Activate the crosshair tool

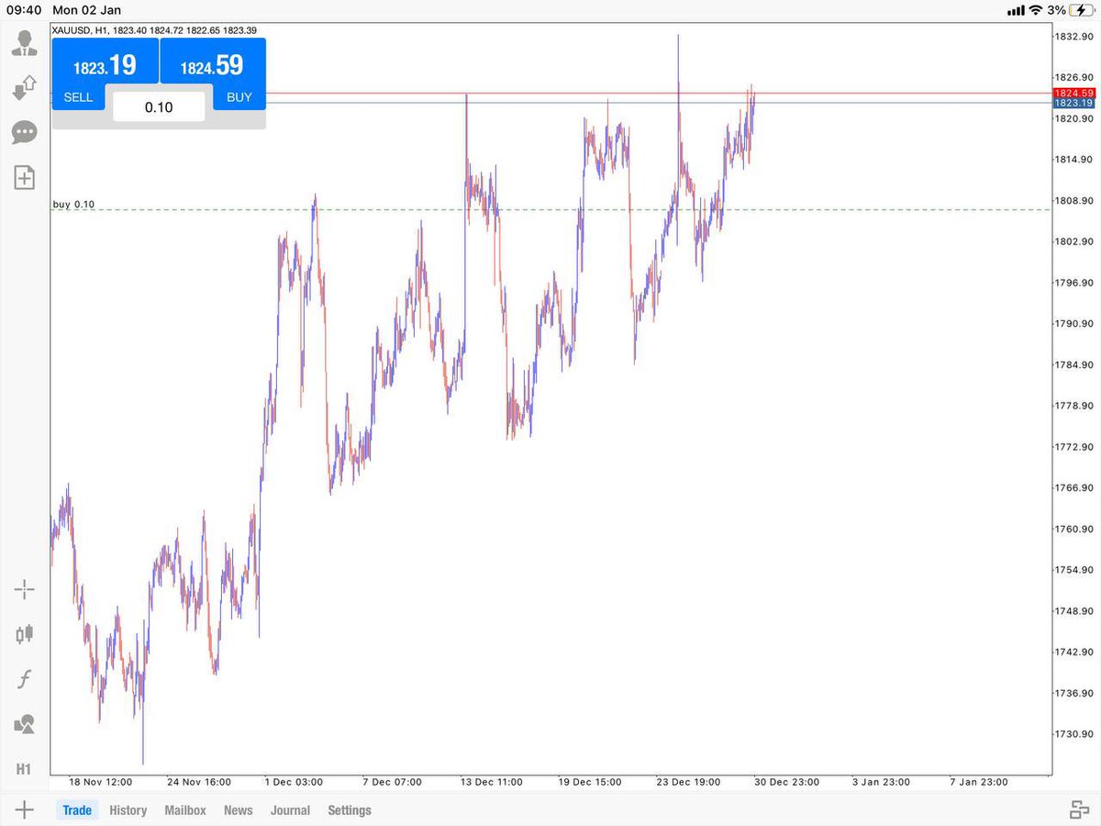(25, 589)
